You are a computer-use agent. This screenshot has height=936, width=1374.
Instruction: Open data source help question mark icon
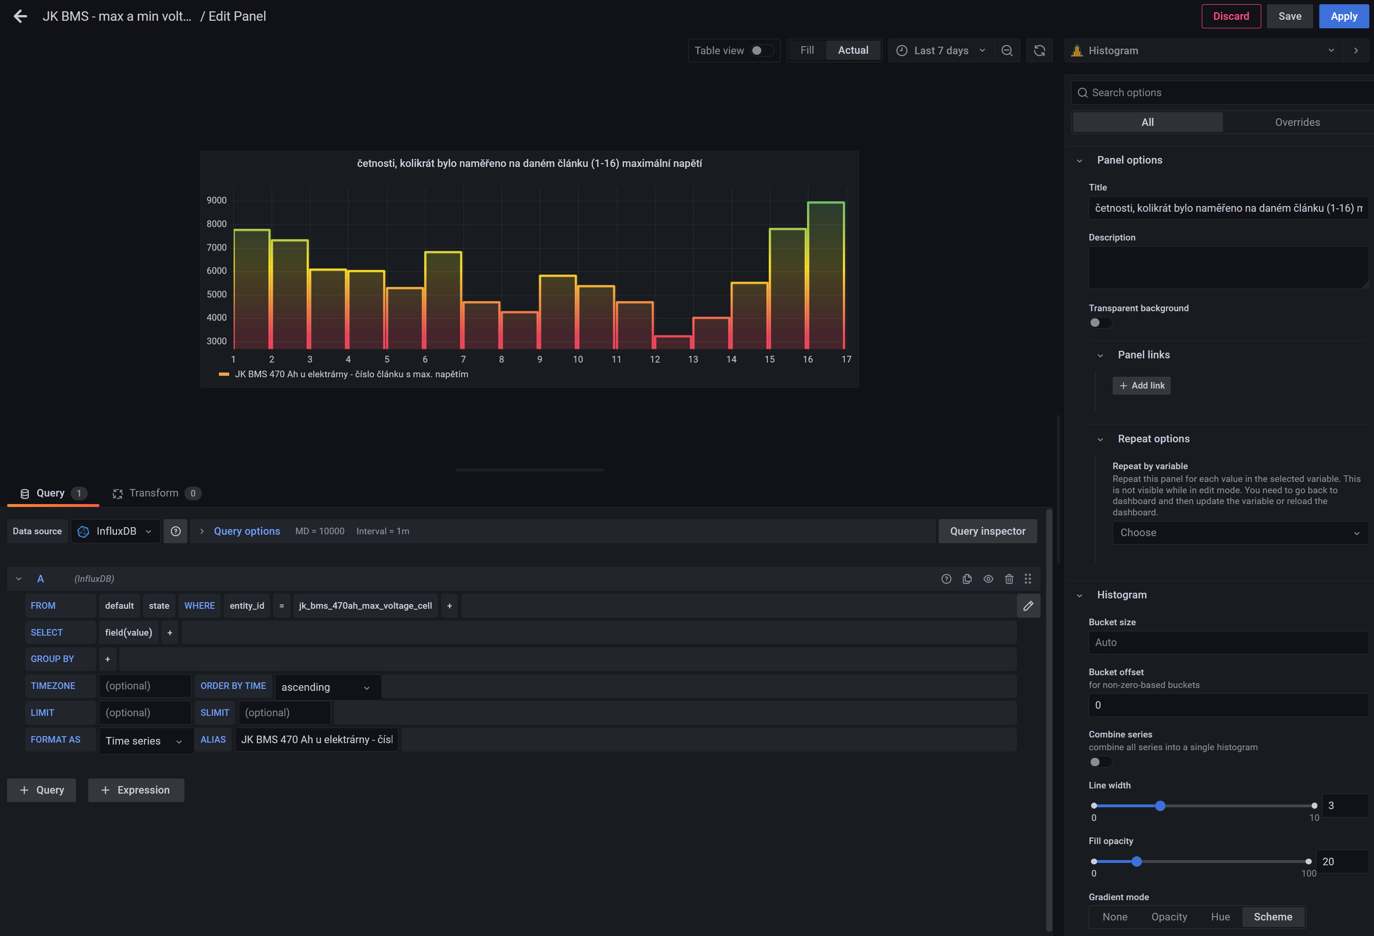point(175,531)
